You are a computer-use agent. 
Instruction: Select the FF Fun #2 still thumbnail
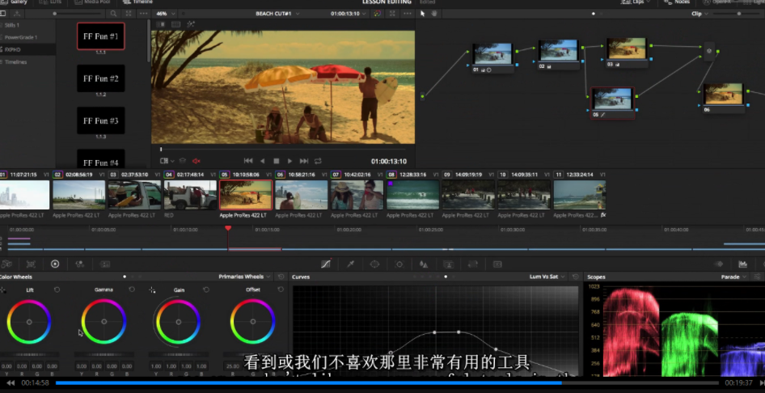pos(101,78)
